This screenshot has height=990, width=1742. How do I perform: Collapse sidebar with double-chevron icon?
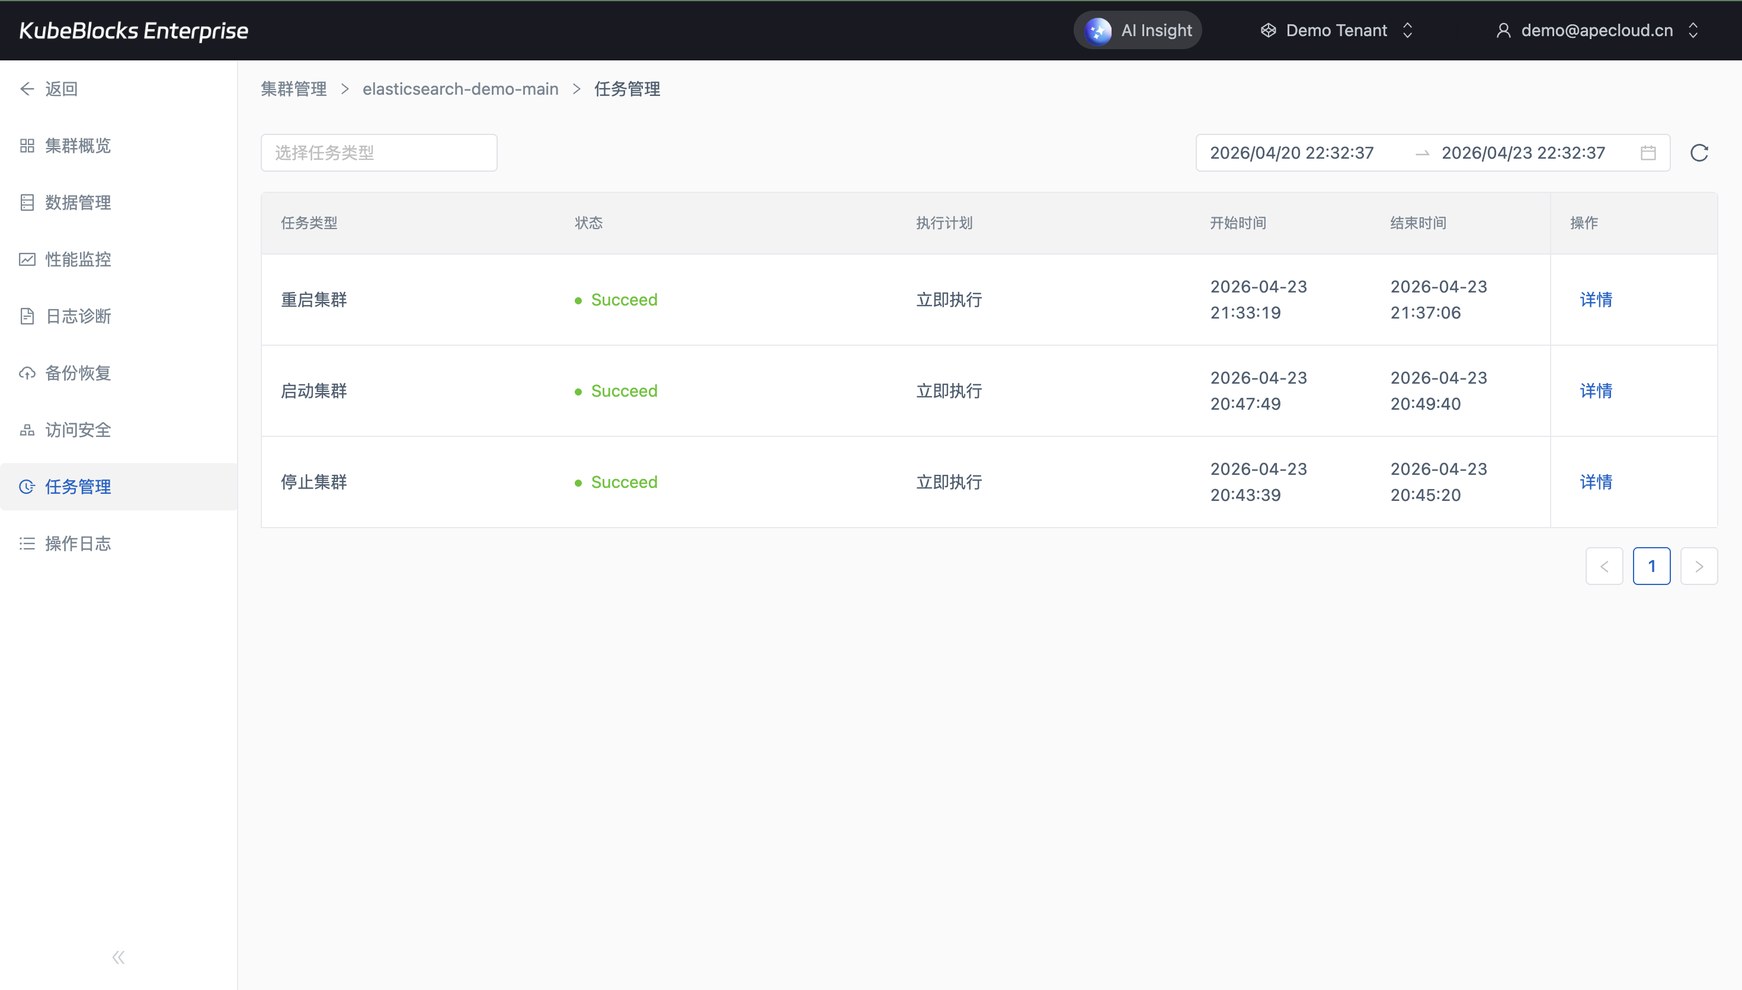point(119,957)
